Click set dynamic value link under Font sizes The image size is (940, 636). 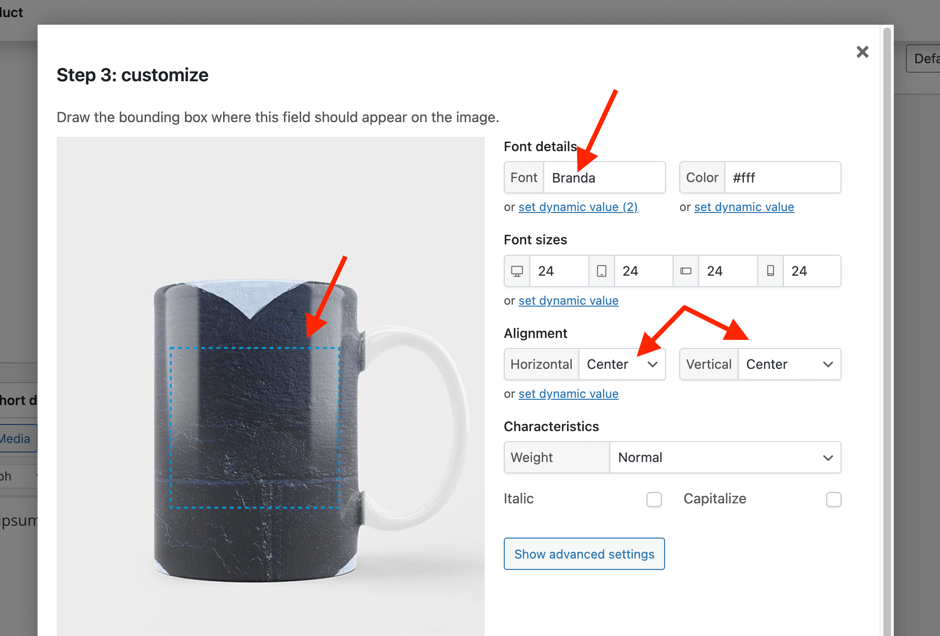click(568, 300)
